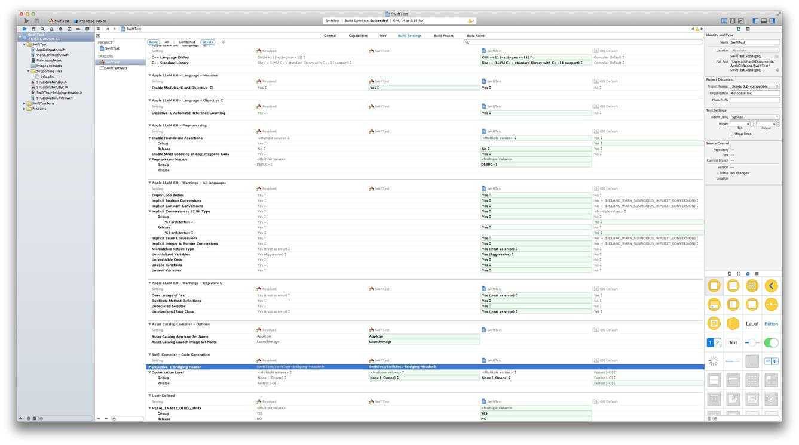Pick the Label object in library
The image size is (799, 445).
[752, 323]
